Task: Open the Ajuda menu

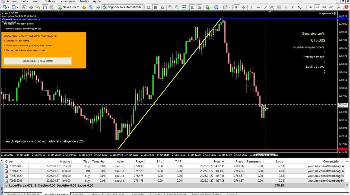Action: point(97,1)
